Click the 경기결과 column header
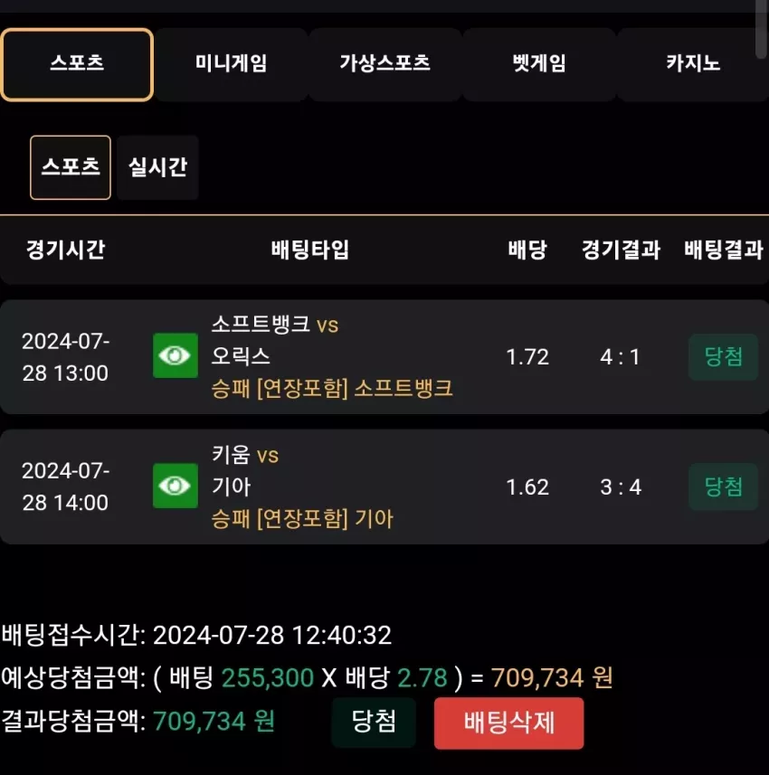 pyautogui.click(x=621, y=250)
